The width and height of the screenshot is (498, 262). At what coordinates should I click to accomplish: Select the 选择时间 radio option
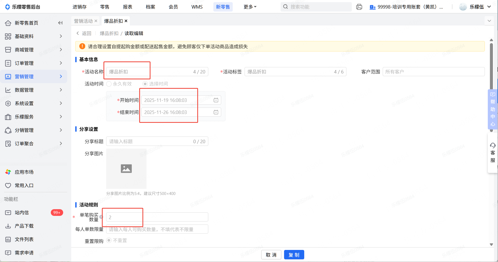point(145,84)
